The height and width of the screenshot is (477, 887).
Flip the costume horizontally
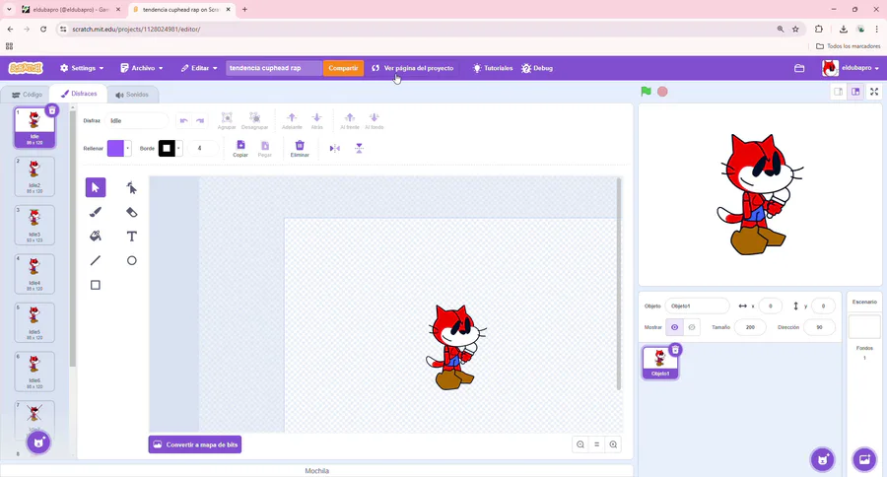335,148
